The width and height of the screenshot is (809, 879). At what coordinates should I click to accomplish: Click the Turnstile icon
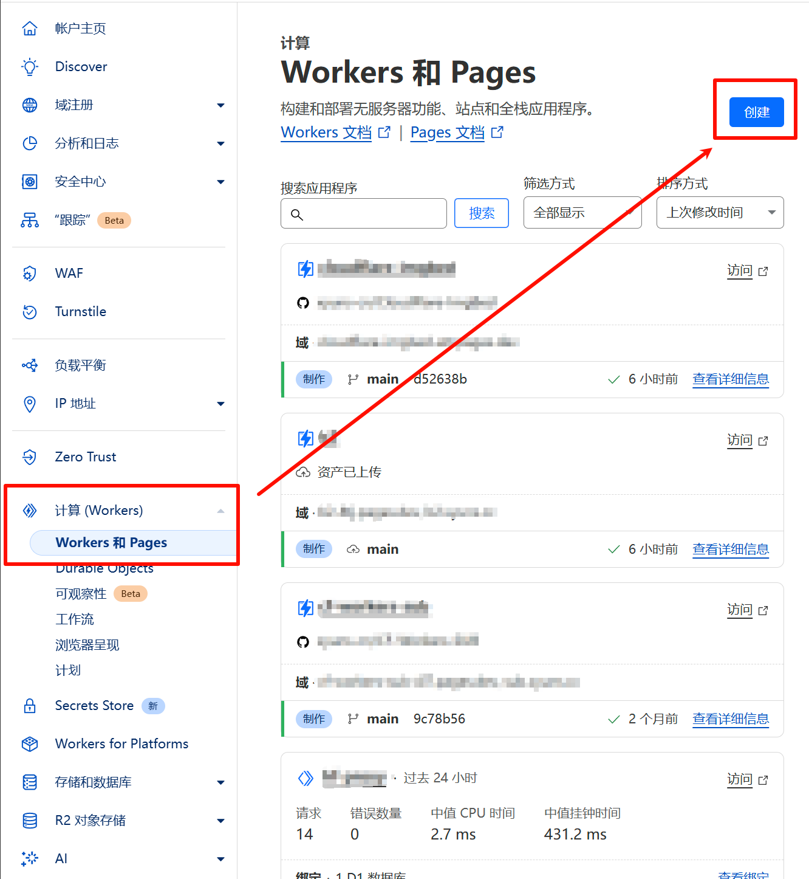point(29,312)
